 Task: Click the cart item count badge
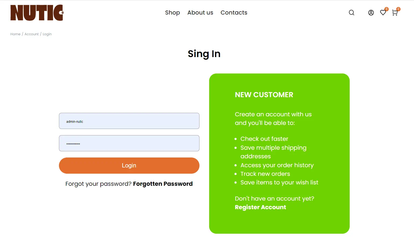pos(398,9)
